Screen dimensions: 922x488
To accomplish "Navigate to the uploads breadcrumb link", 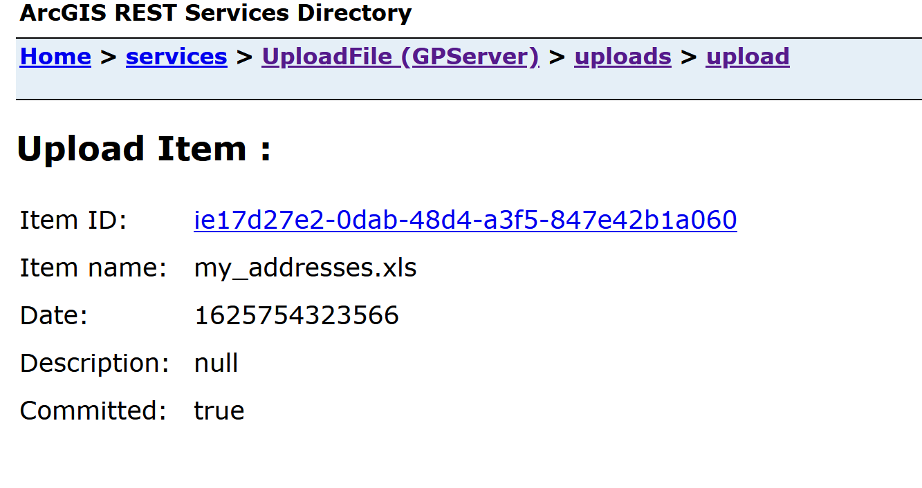I will [x=623, y=57].
